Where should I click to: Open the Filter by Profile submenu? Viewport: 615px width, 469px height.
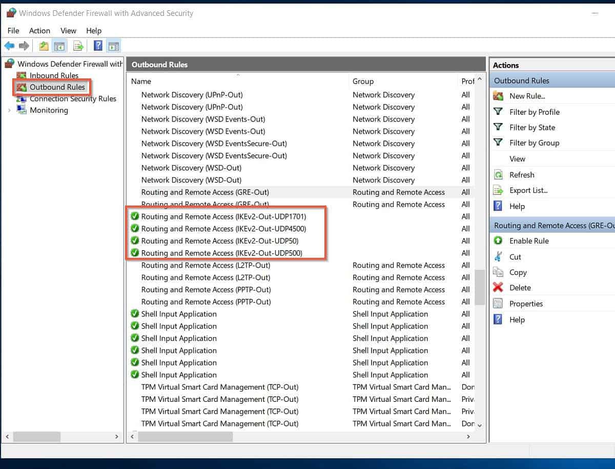[534, 112]
